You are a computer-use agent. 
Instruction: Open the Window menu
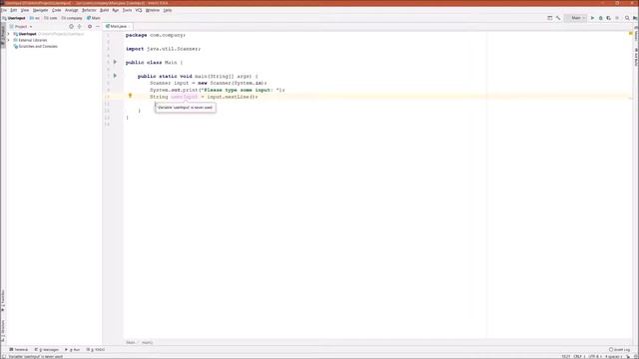tap(153, 10)
